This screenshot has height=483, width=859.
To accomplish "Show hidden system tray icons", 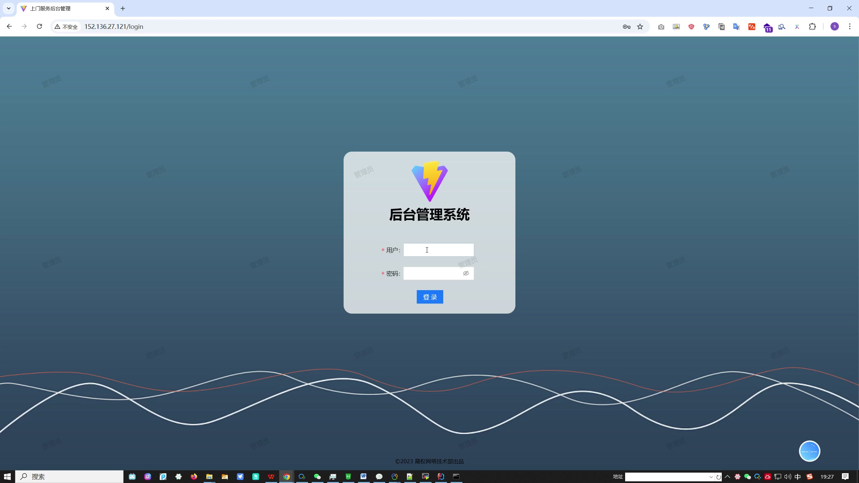I will (x=727, y=477).
